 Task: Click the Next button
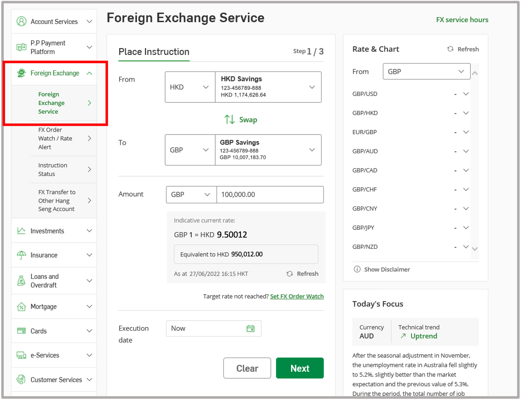pyautogui.click(x=300, y=368)
